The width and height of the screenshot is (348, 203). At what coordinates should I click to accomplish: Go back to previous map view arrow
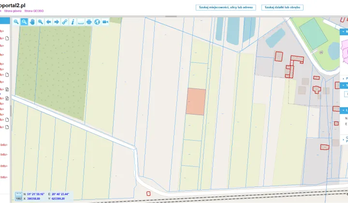[48, 22]
